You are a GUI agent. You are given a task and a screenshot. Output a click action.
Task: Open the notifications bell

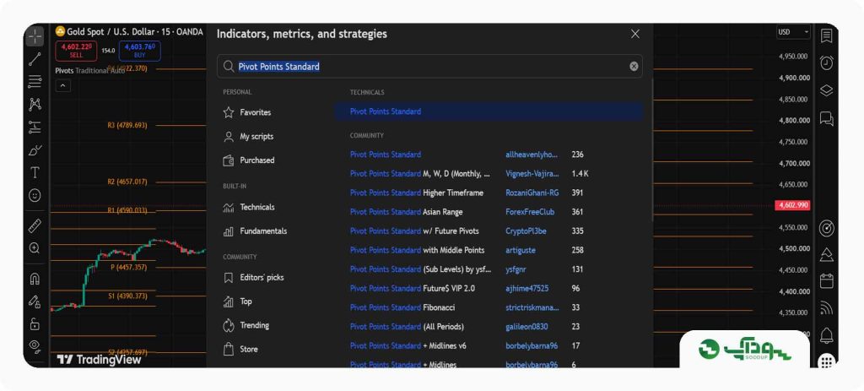[827, 334]
